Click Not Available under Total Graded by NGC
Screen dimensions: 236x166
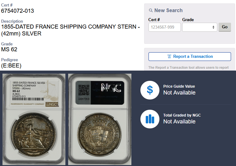point(179,122)
